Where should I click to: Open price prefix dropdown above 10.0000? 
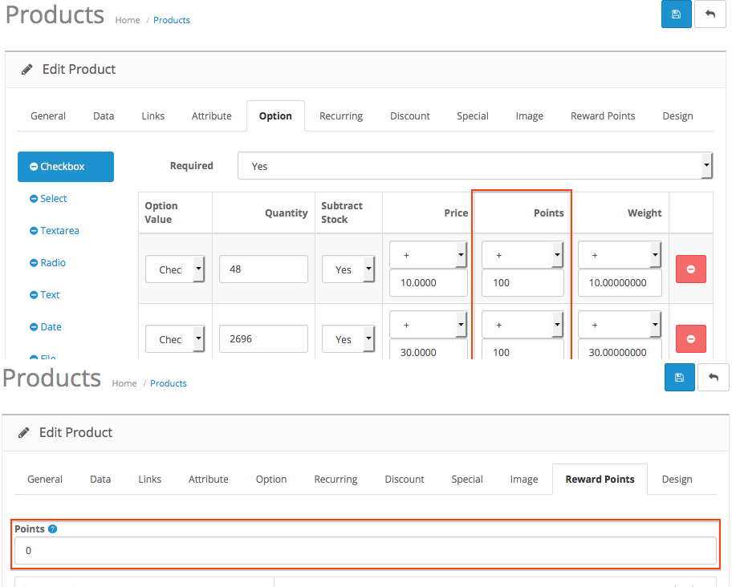(x=428, y=254)
